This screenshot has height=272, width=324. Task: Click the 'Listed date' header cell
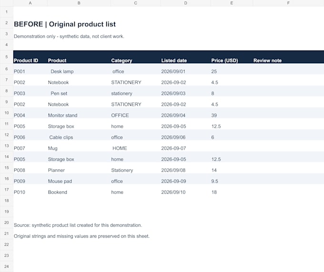click(x=185, y=57)
